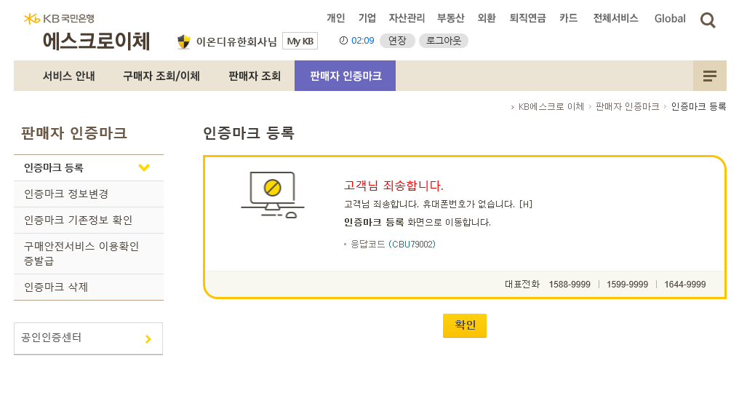Select the 구매자 조회/이체 tab
Screen dimensions: 747x393
pos(161,76)
